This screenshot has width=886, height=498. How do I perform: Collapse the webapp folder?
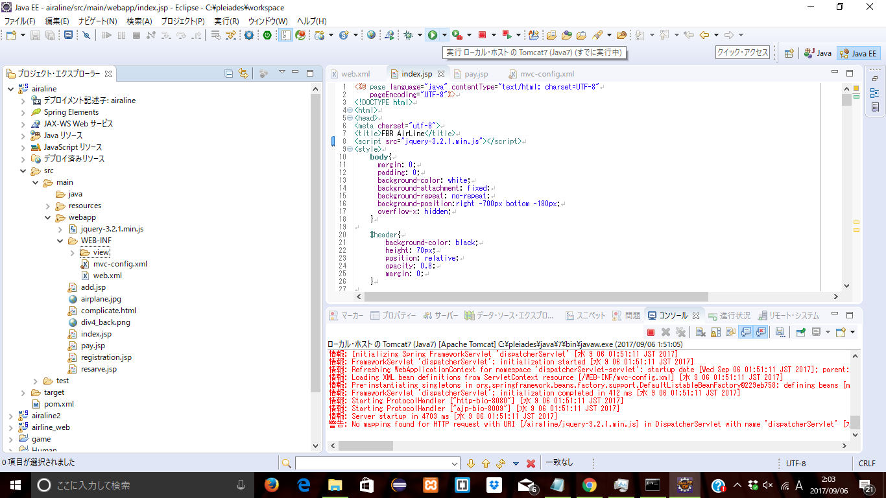[47, 217]
